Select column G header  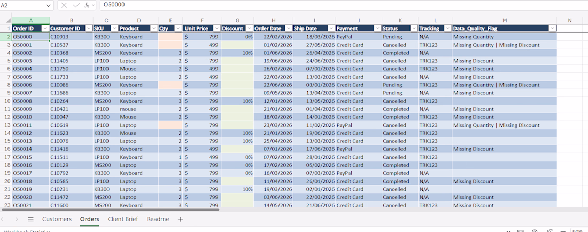[x=237, y=21]
